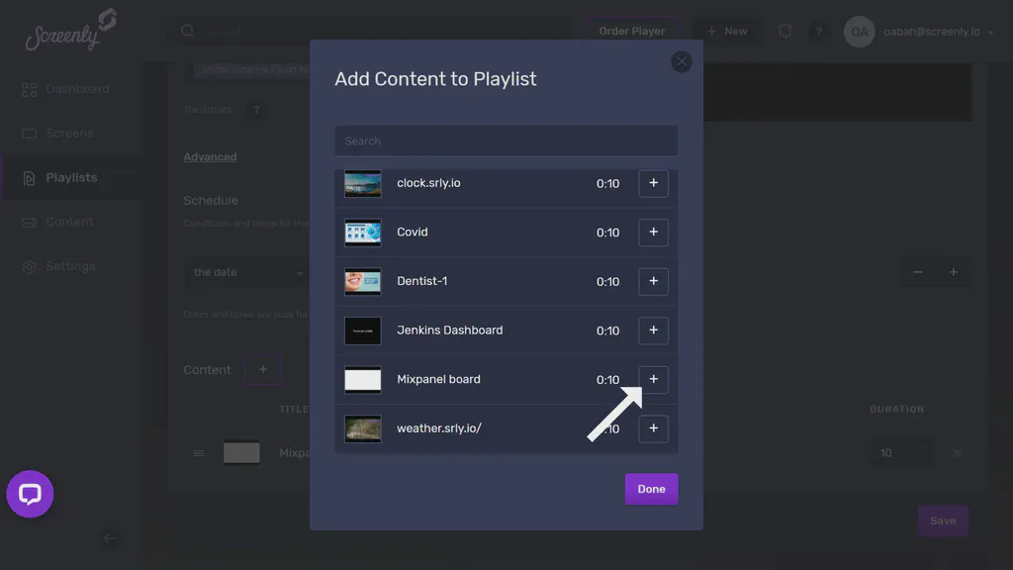This screenshot has width=1013, height=570.
Task: Open Settings from the sidebar
Action: pos(65,266)
